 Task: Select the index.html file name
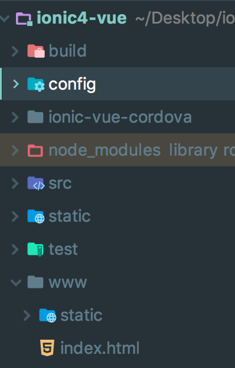pos(100,348)
